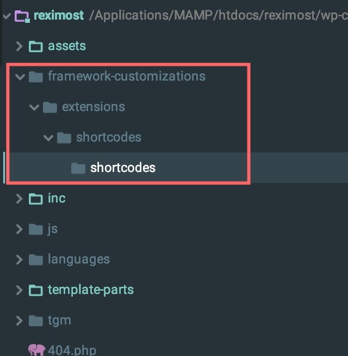Collapse the outer shortcodes folder chevron

(48, 138)
